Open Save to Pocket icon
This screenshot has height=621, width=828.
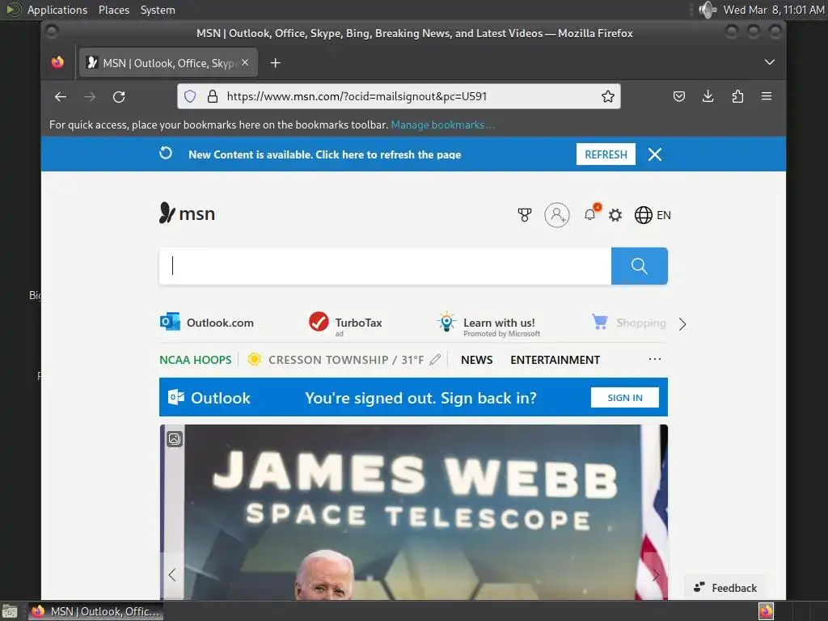pyautogui.click(x=679, y=96)
